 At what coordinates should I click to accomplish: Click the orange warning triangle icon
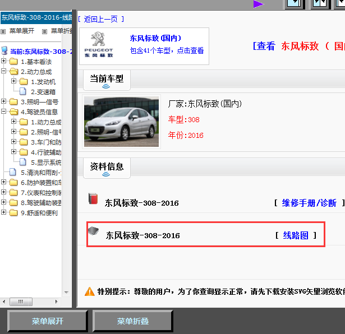point(90,291)
